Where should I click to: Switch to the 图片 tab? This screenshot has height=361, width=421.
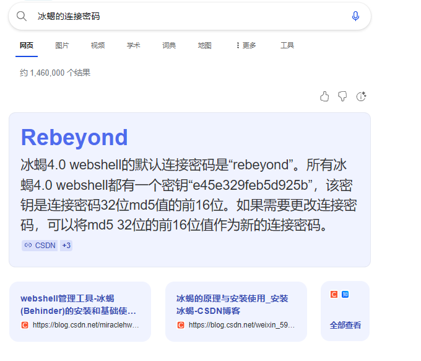coord(62,45)
